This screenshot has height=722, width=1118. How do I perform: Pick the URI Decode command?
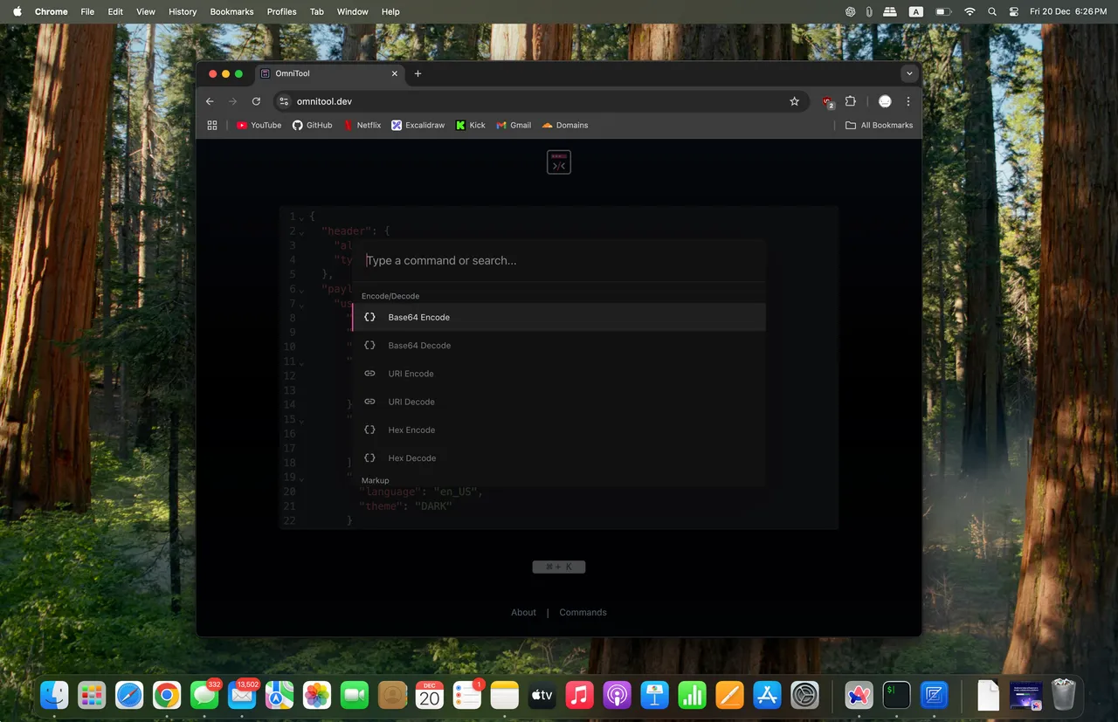pyautogui.click(x=411, y=402)
